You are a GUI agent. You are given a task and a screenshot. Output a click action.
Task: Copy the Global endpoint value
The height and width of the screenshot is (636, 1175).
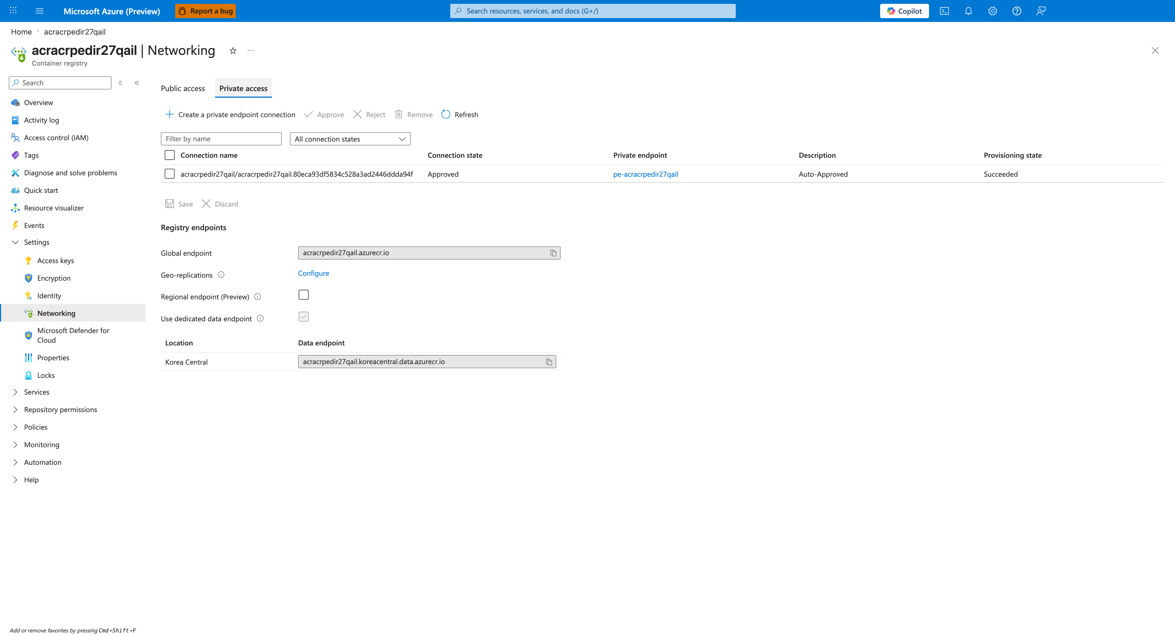(553, 253)
